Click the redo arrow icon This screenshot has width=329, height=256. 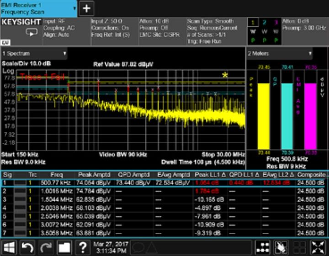[46, 247]
